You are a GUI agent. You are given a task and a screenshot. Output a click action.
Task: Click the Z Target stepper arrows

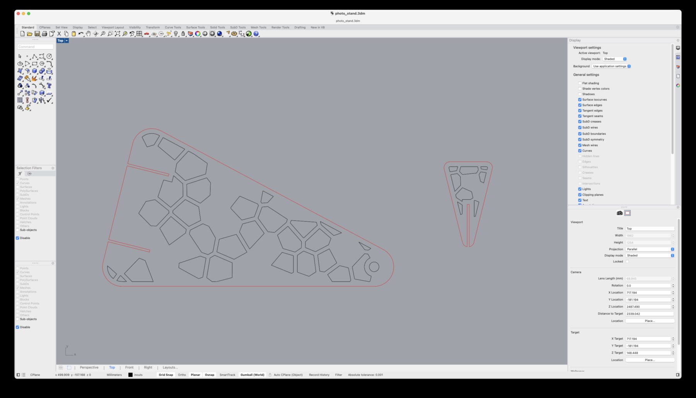673,353
